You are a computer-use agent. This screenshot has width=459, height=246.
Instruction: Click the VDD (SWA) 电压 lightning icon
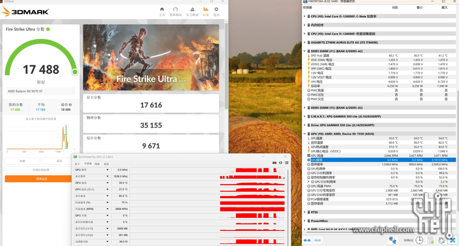coord(309,60)
